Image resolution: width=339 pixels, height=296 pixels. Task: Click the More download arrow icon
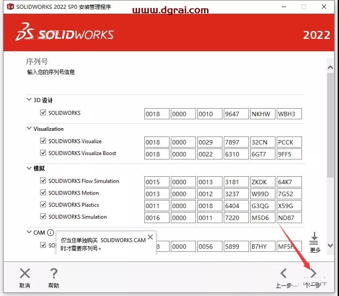coord(314,238)
